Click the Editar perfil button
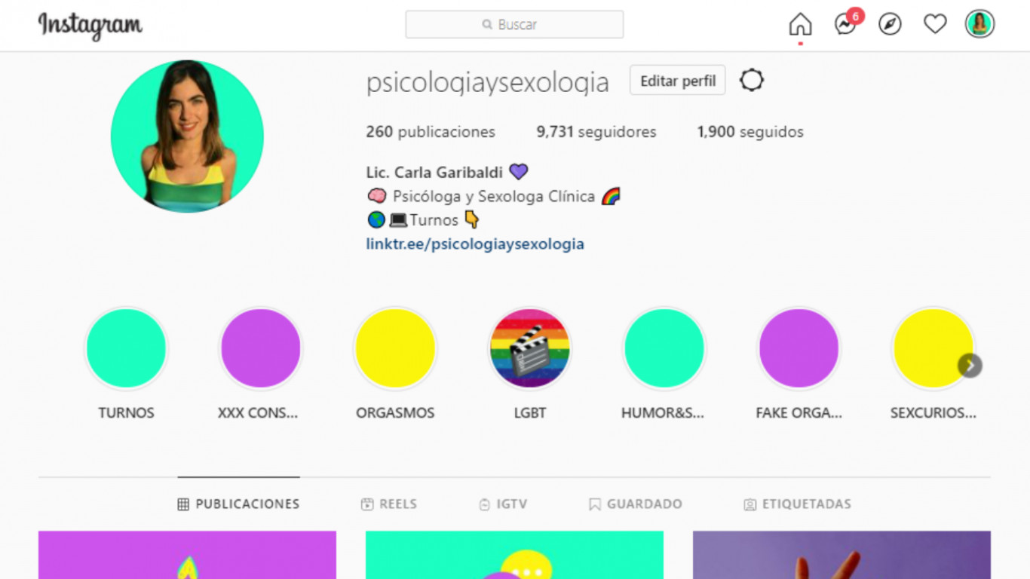The image size is (1030, 579). pyautogui.click(x=678, y=81)
